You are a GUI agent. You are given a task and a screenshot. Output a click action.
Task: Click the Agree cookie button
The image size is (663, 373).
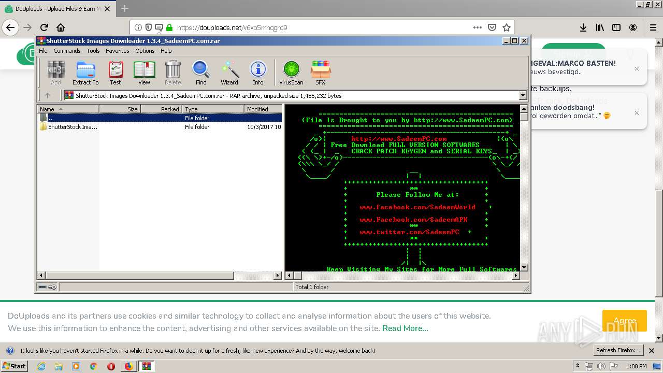pos(624,321)
